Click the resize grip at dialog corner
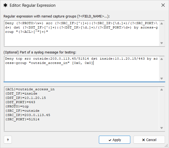The width and height of the screenshot is (169, 148). (x=166, y=146)
